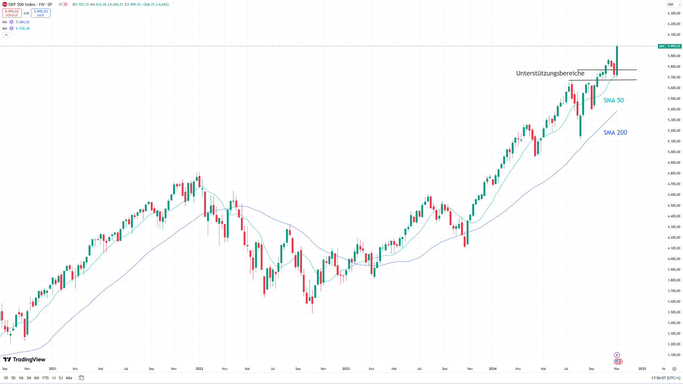Select the 3M time range
The image size is (683, 384).
[29, 378]
